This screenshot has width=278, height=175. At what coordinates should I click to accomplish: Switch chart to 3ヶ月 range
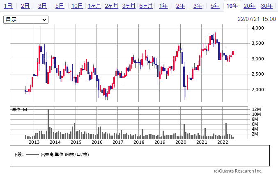pyautogui.click(x=129, y=6)
